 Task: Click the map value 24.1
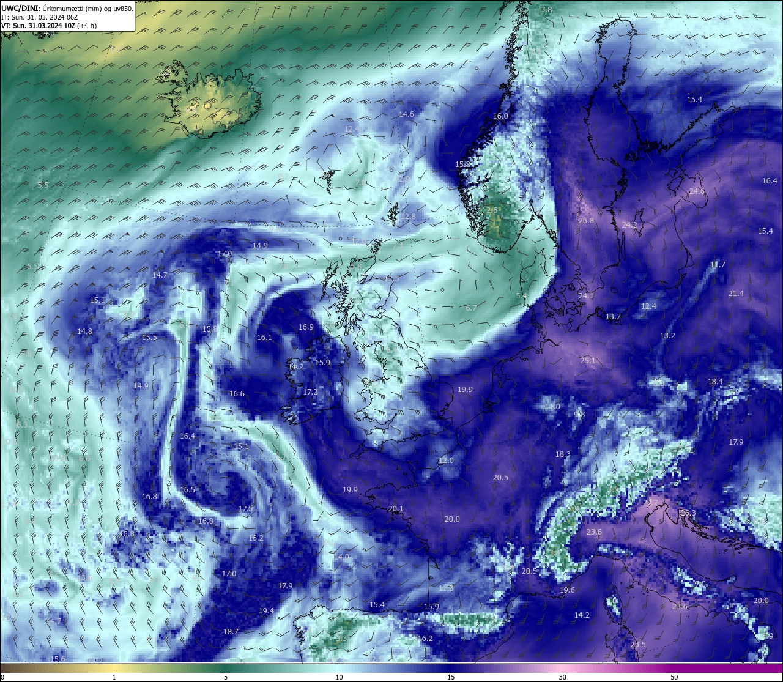pos(586,296)
